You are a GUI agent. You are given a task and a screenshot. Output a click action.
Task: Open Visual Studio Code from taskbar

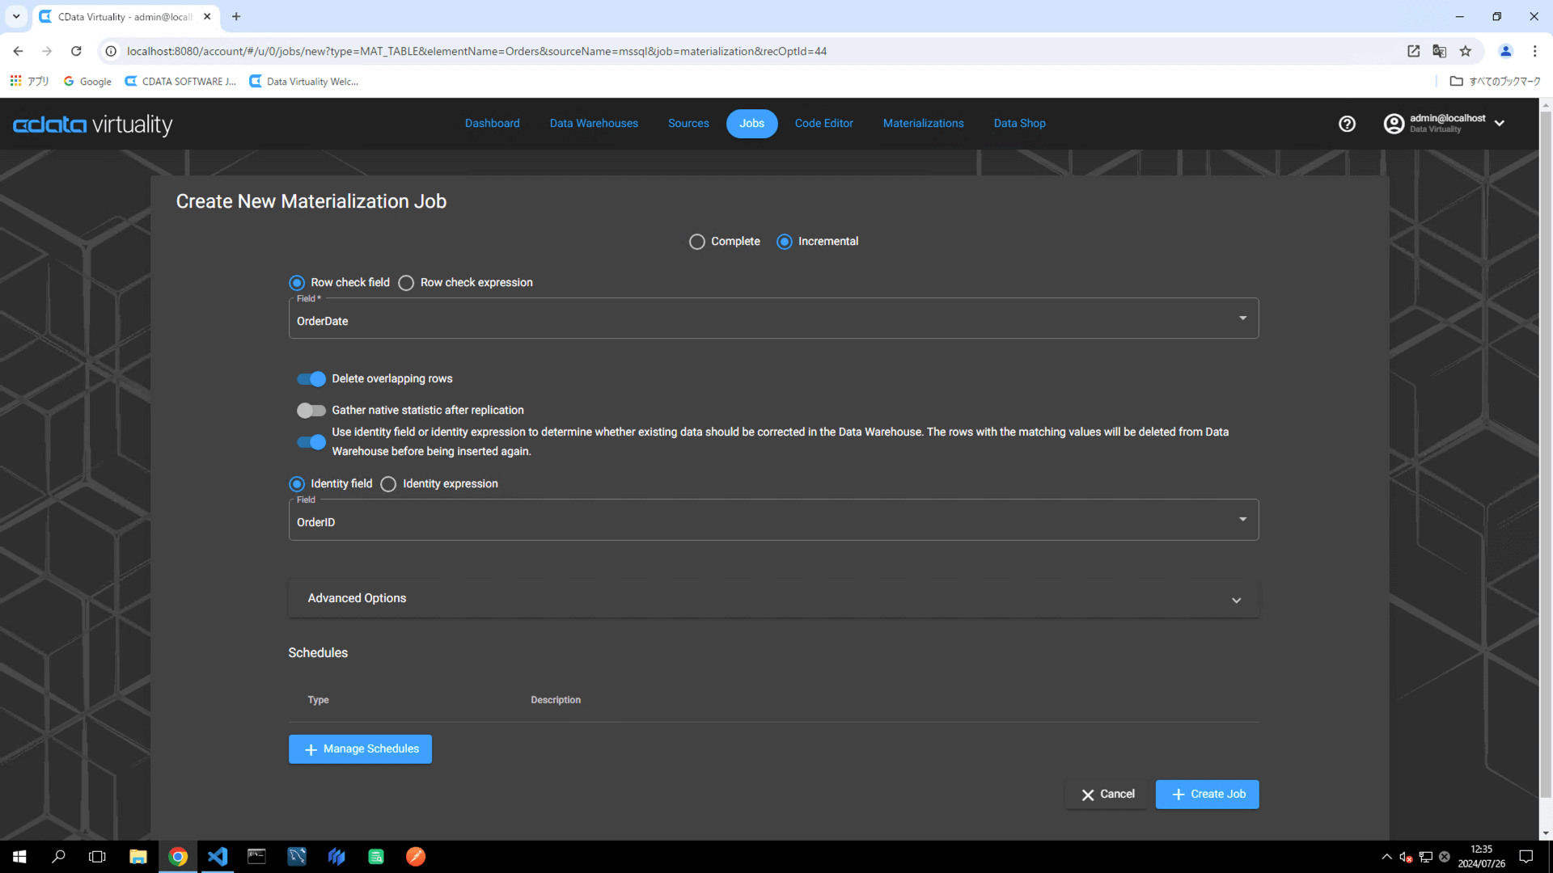point(218,856)
